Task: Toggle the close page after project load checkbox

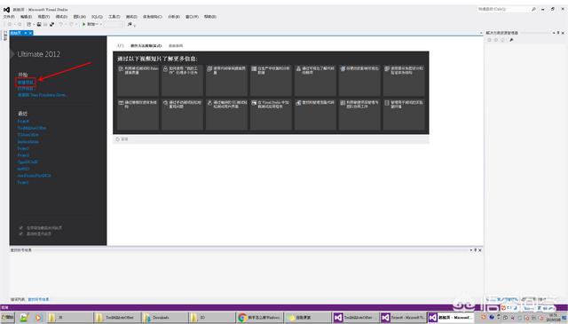Action: tap(21, 228)
